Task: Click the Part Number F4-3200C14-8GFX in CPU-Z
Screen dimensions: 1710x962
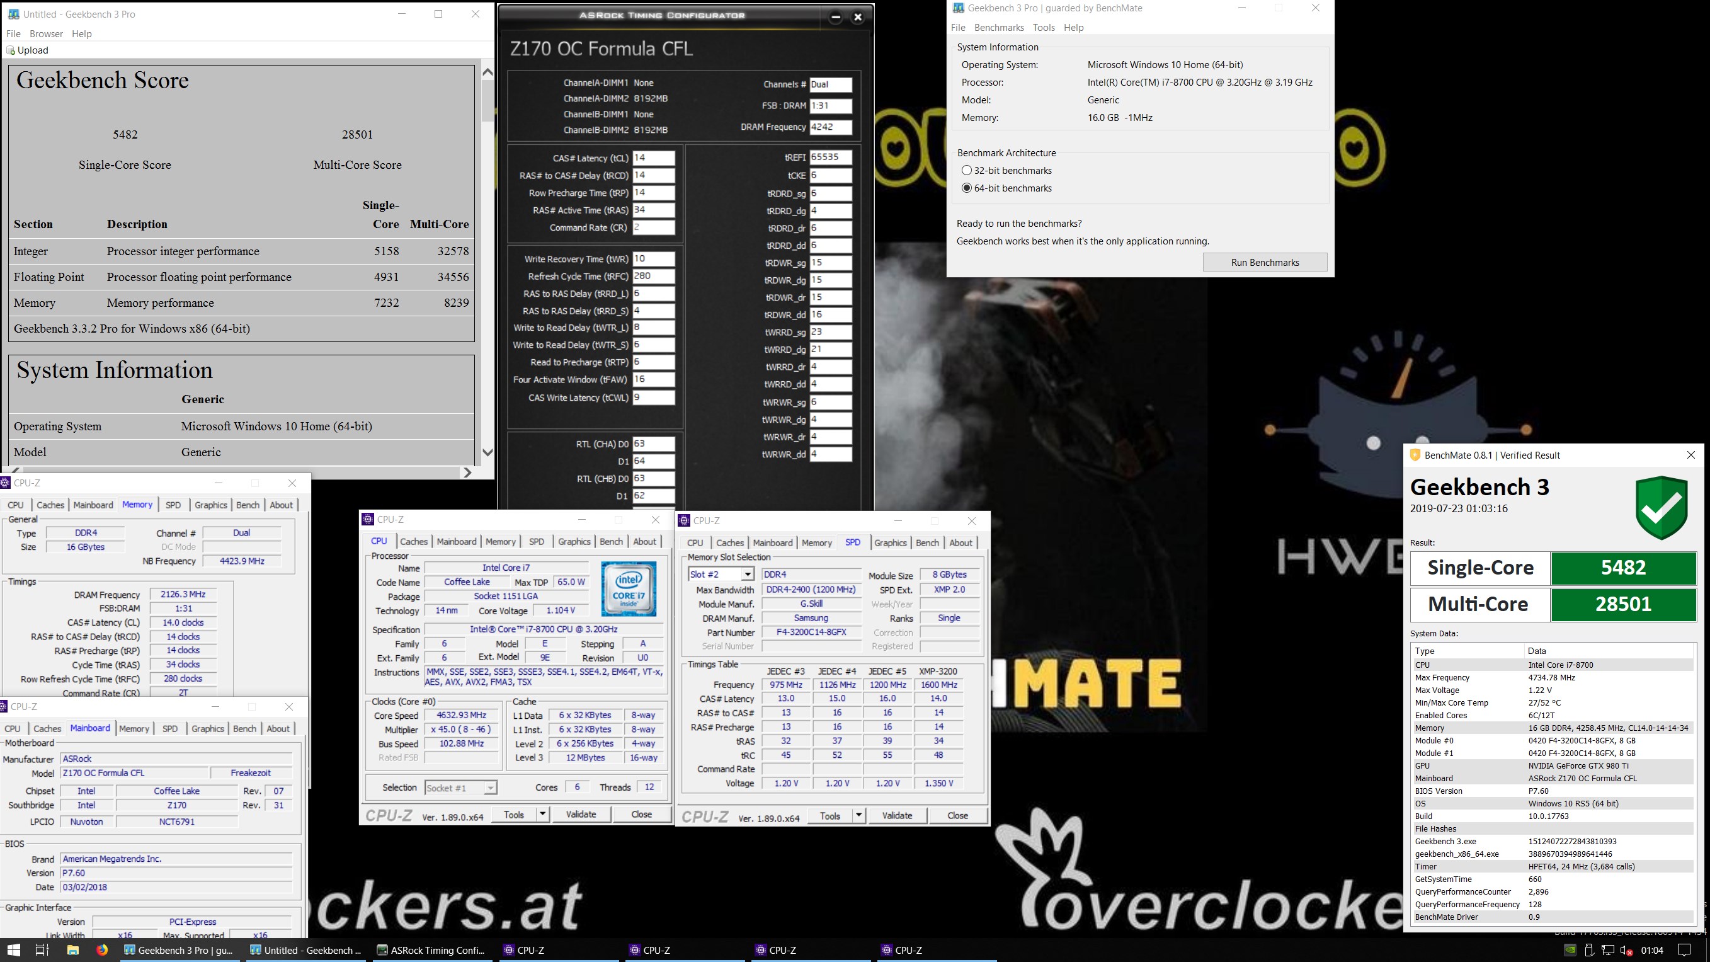Action: coord(811,632)
